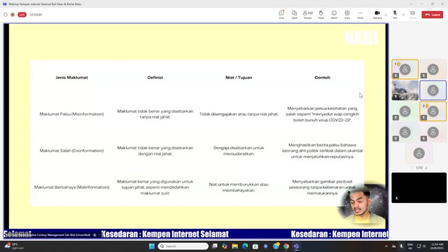The image size is (448, 252).
Task: Click the taskbar Search box
Action: (x=183, y=246)
